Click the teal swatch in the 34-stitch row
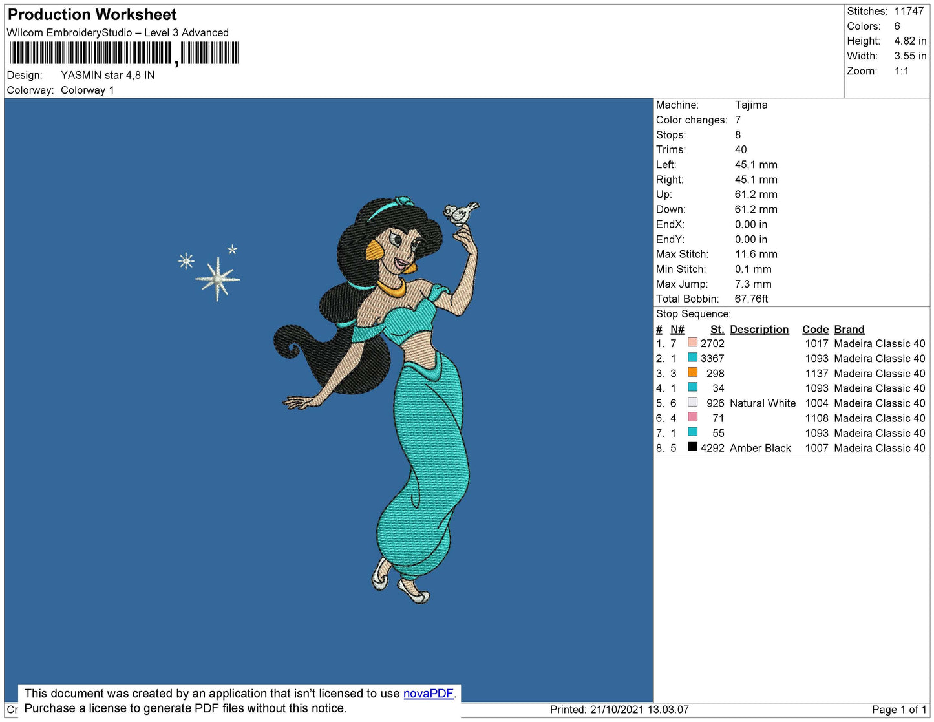Screen dimensions: 934x722 [x=692, y=387]
